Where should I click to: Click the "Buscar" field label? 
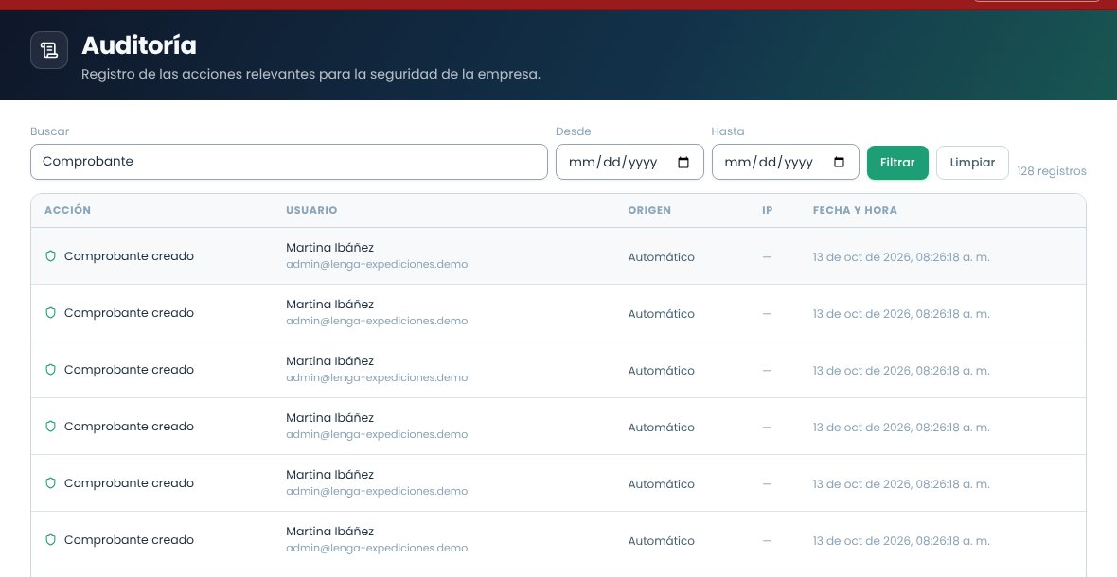tap(50, 131)
